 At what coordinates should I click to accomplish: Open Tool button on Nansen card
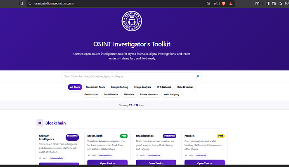pos(205,163)
